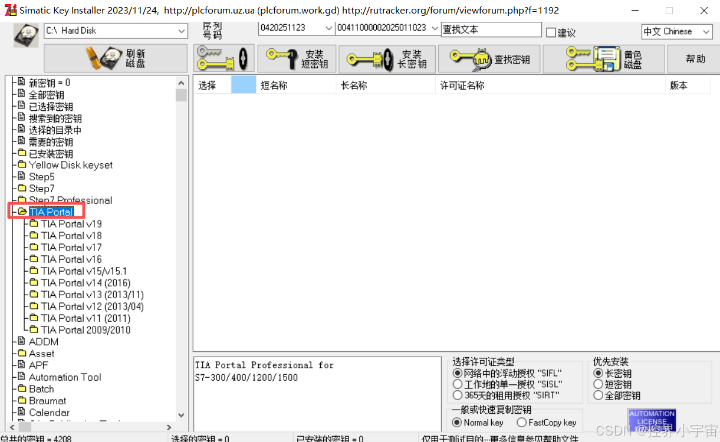Select the 需要的密钥 tree item

pyautogui.click(x=51, y=142)
